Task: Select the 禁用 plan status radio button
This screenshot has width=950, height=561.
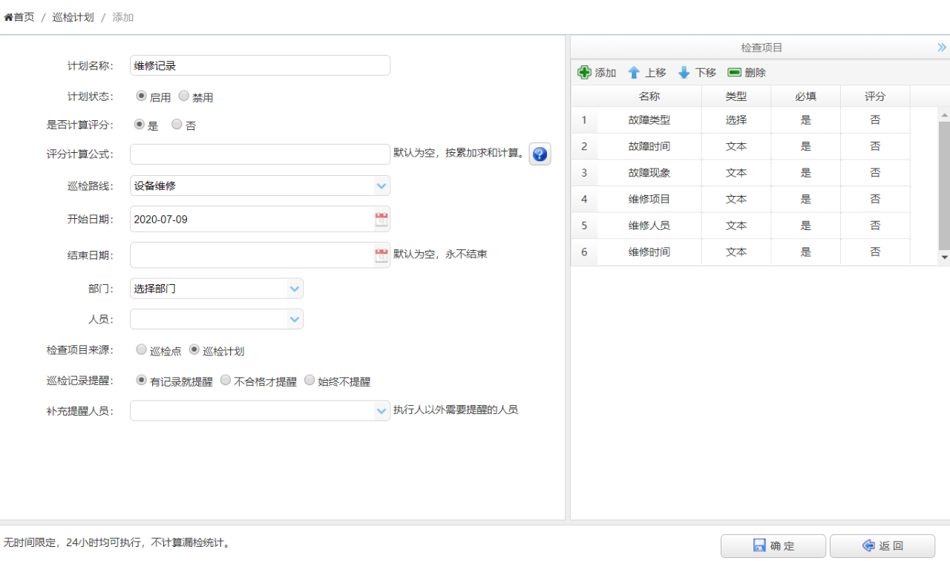Action: pyautogui.click(x=184, y=96)
